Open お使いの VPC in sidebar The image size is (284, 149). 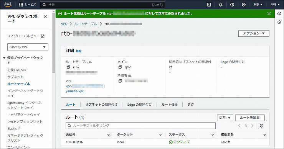pos(17,70)
